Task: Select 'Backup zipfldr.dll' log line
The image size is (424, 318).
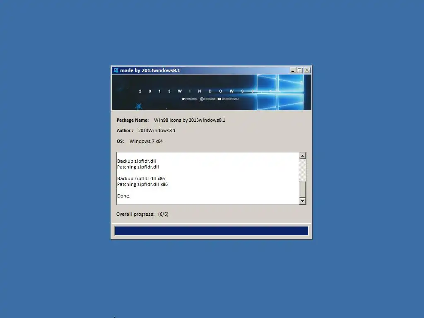Action: click(137, 161)
